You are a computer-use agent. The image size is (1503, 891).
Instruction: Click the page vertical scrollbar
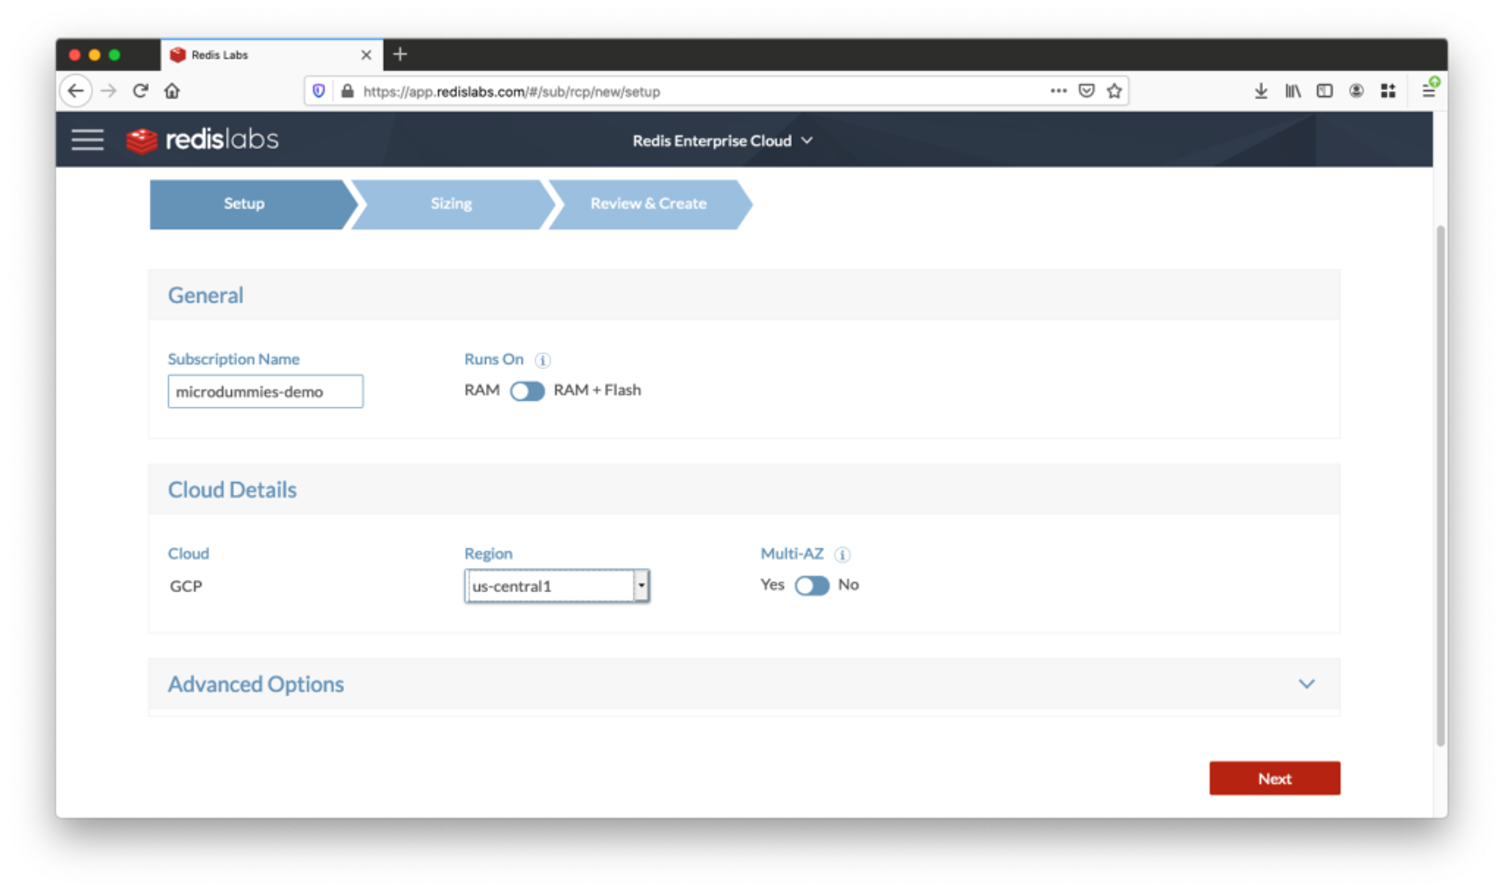[x=1440, y=484]
